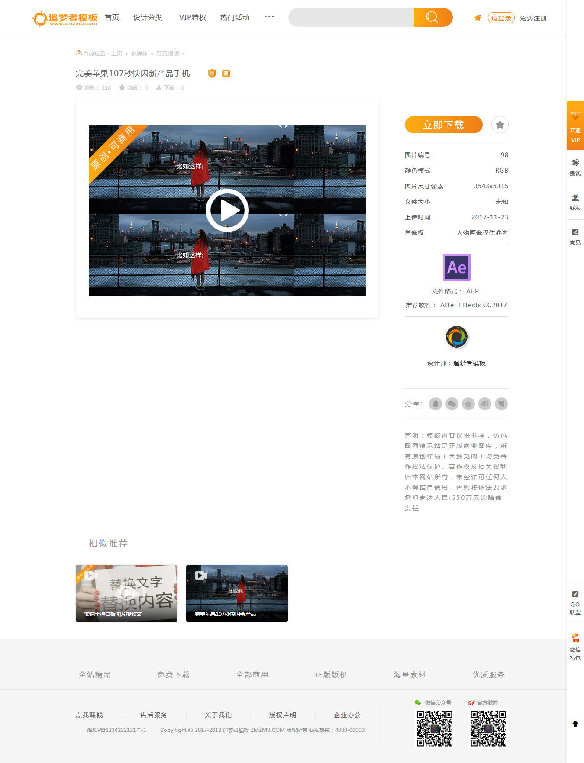Open the 意见 feedback sidebar icon
Screen dimensions: 584x763
coord(575,237)
